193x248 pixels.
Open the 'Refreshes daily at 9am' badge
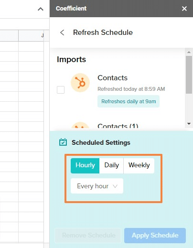[129, 101]
